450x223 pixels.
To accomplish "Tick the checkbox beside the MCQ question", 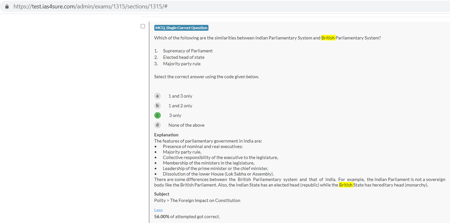I will click(143, 26).
